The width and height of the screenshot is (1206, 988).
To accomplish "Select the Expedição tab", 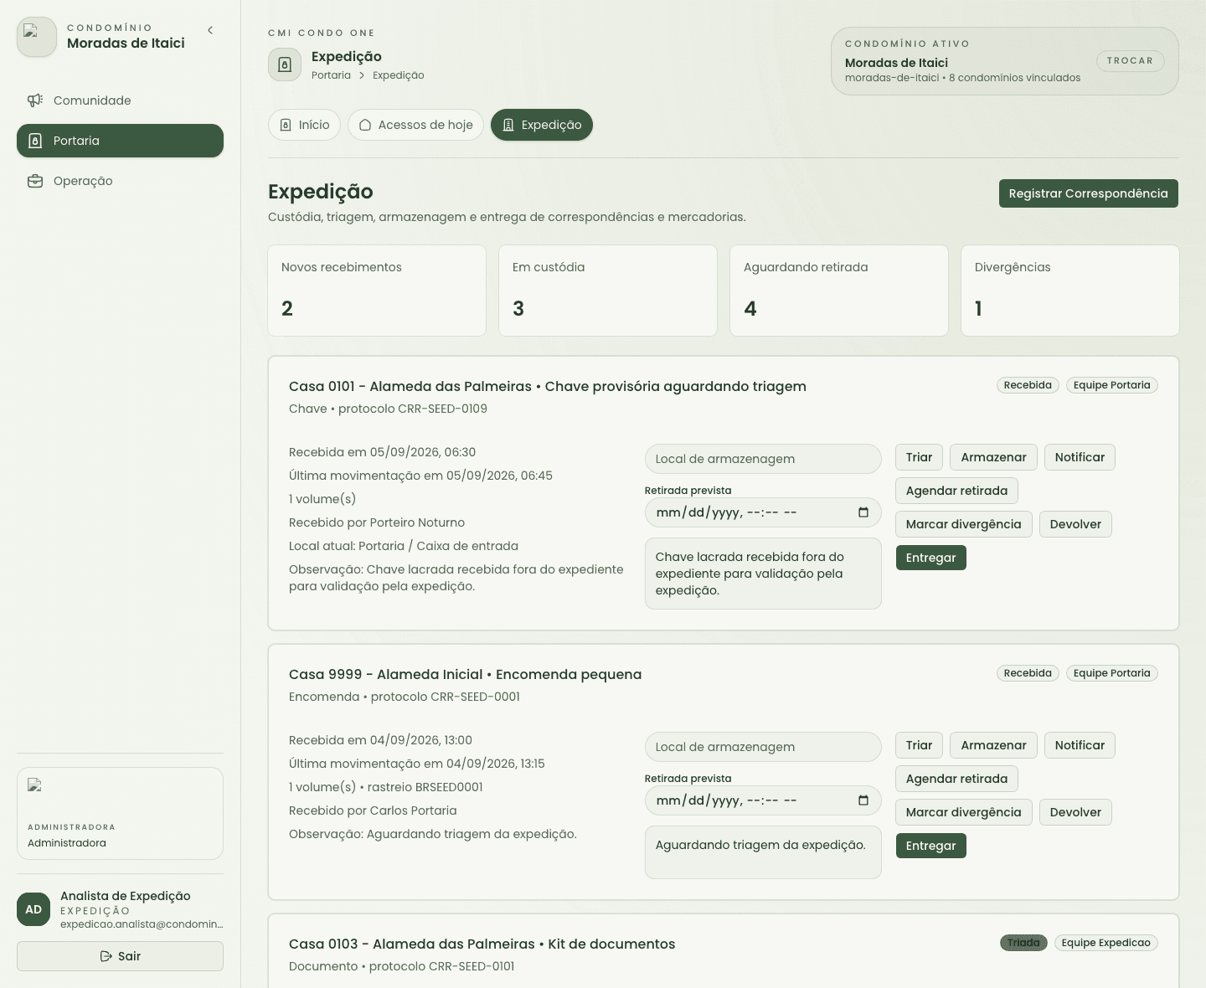I will point(542,125).
